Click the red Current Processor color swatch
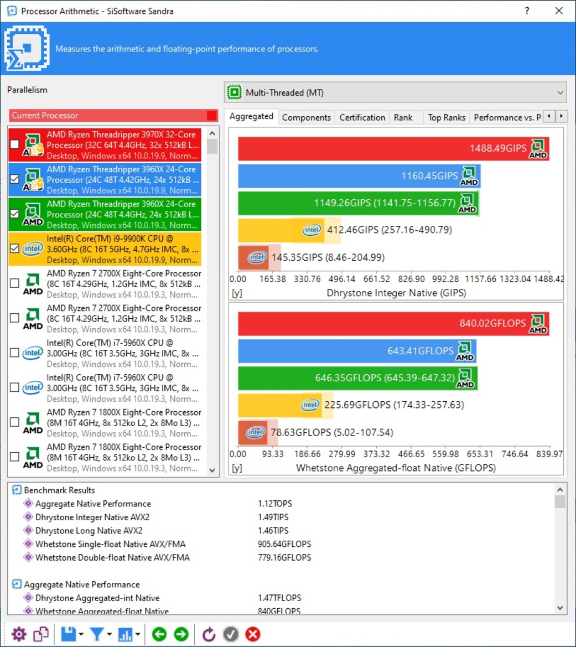 (212, 116)
